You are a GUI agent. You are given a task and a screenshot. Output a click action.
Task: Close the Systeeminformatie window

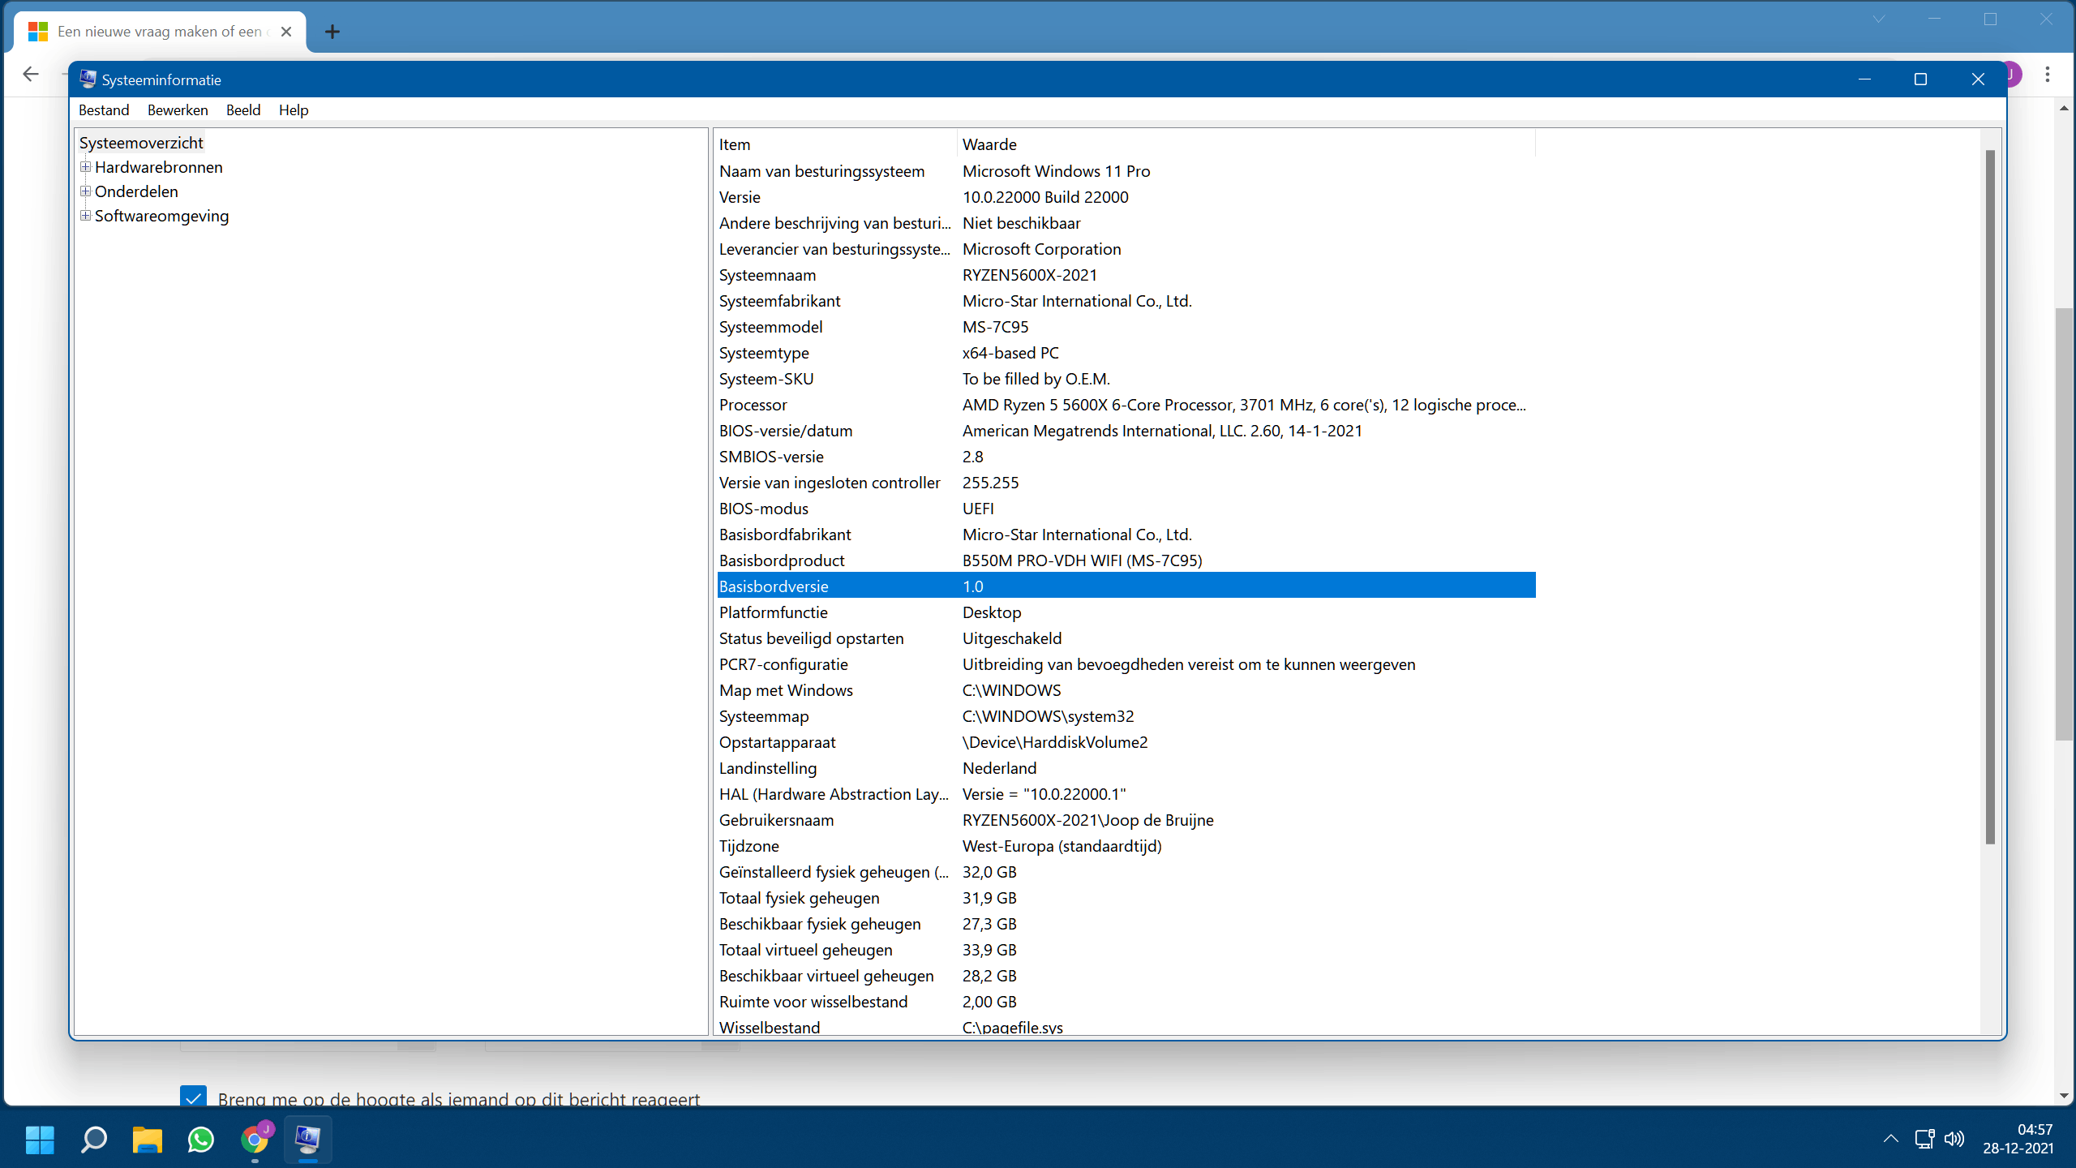coord(1978,79)
